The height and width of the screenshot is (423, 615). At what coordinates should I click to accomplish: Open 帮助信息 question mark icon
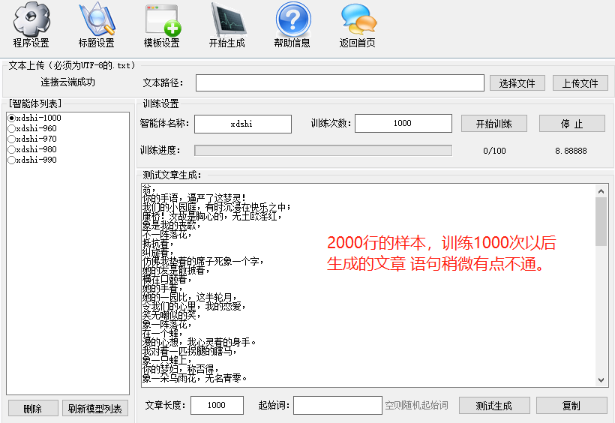[292, 19]
